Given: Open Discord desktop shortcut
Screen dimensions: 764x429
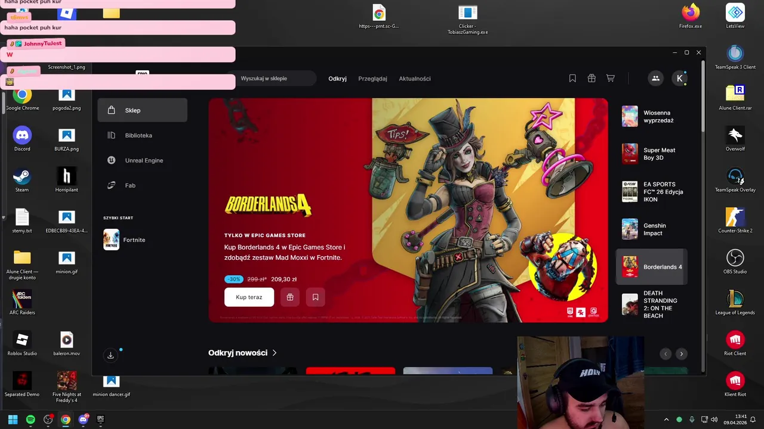Looking at the screenshot, I should click(22, 140).
